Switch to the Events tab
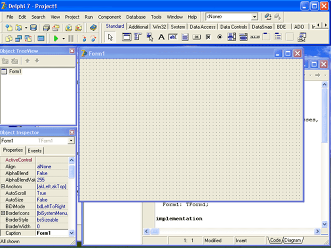The height and width of the screenshot is (248, 331). pos(34,151)
